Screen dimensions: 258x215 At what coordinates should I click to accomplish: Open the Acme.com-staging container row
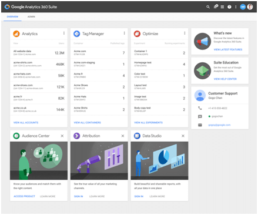99,64
